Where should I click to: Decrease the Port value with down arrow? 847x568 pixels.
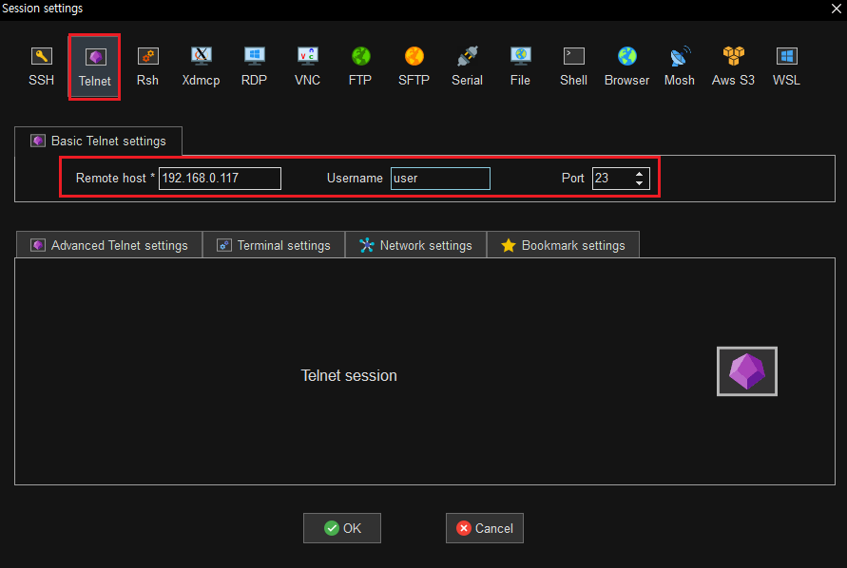click(x=640, y=183)
